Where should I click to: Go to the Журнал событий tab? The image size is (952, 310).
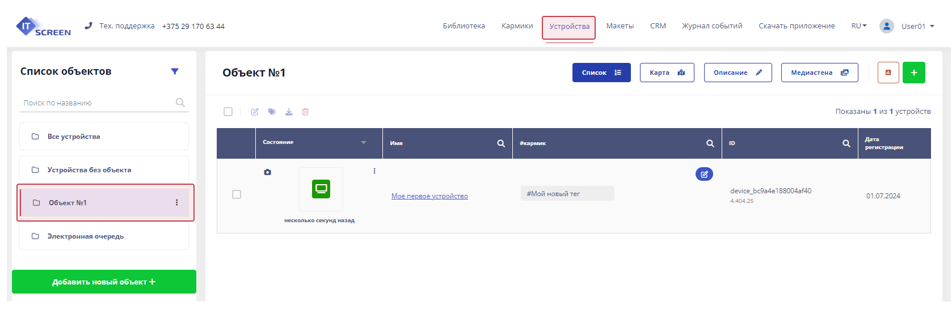point(711,26)
